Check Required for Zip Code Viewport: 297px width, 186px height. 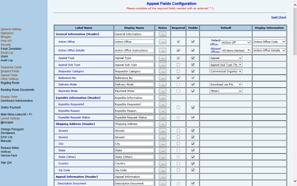178,170
